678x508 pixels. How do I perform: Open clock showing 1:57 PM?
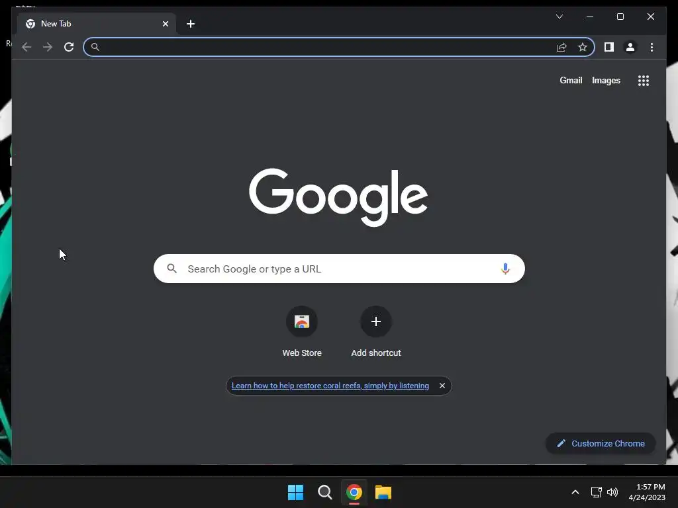click(647, 492)
